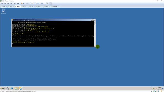Close the Exchange Management Shell window
This screenshot has width=164, height=92.
(x=95, y=20)
